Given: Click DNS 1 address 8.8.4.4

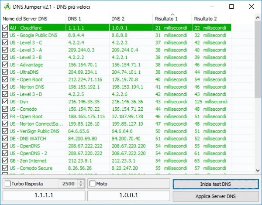Looking at the screenshot, I should [x=76, y=35].
